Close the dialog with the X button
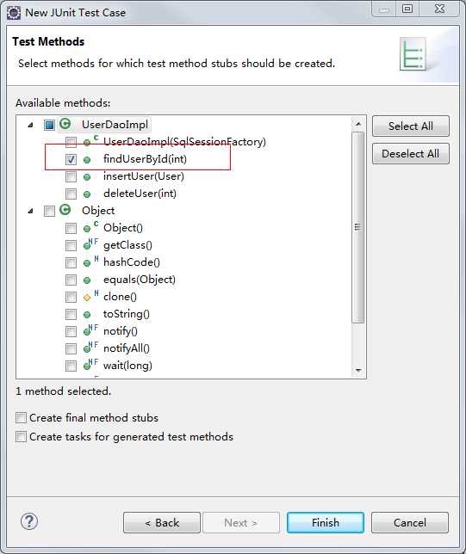Image resolution: width=466 pixels, height=554 pixels. (440, 9)
